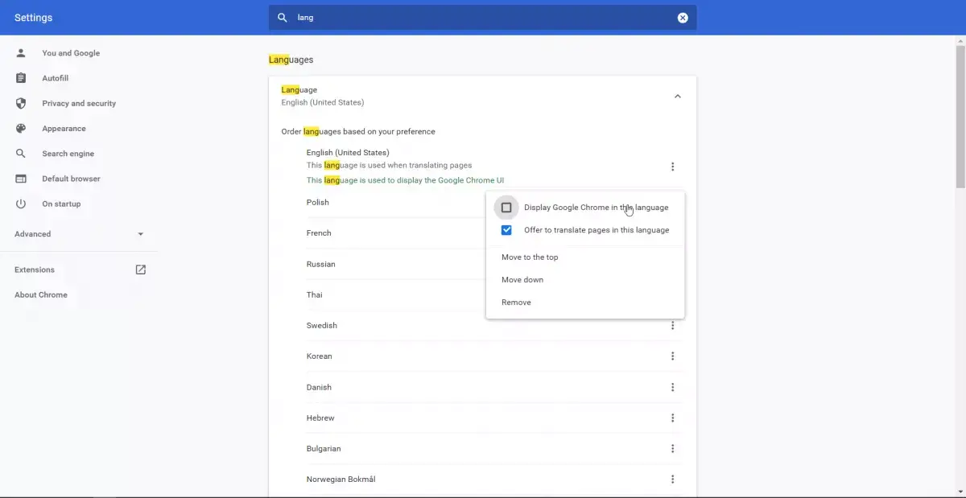
Task: Click the search settings field containing 'lang'
Action: coord(482,18)
